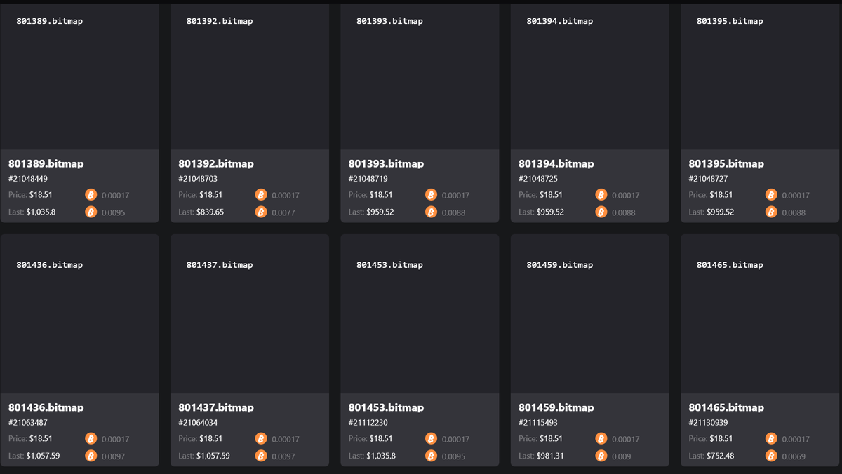Image resolution: width=842 pixels, height=474 pixels.
Task: Click the Bitcoin icon on the 801465.bitmap card
Action: click(x=771, y=438)
